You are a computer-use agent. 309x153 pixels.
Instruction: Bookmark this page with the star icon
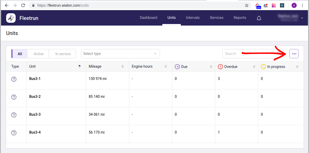coord(247,5)
